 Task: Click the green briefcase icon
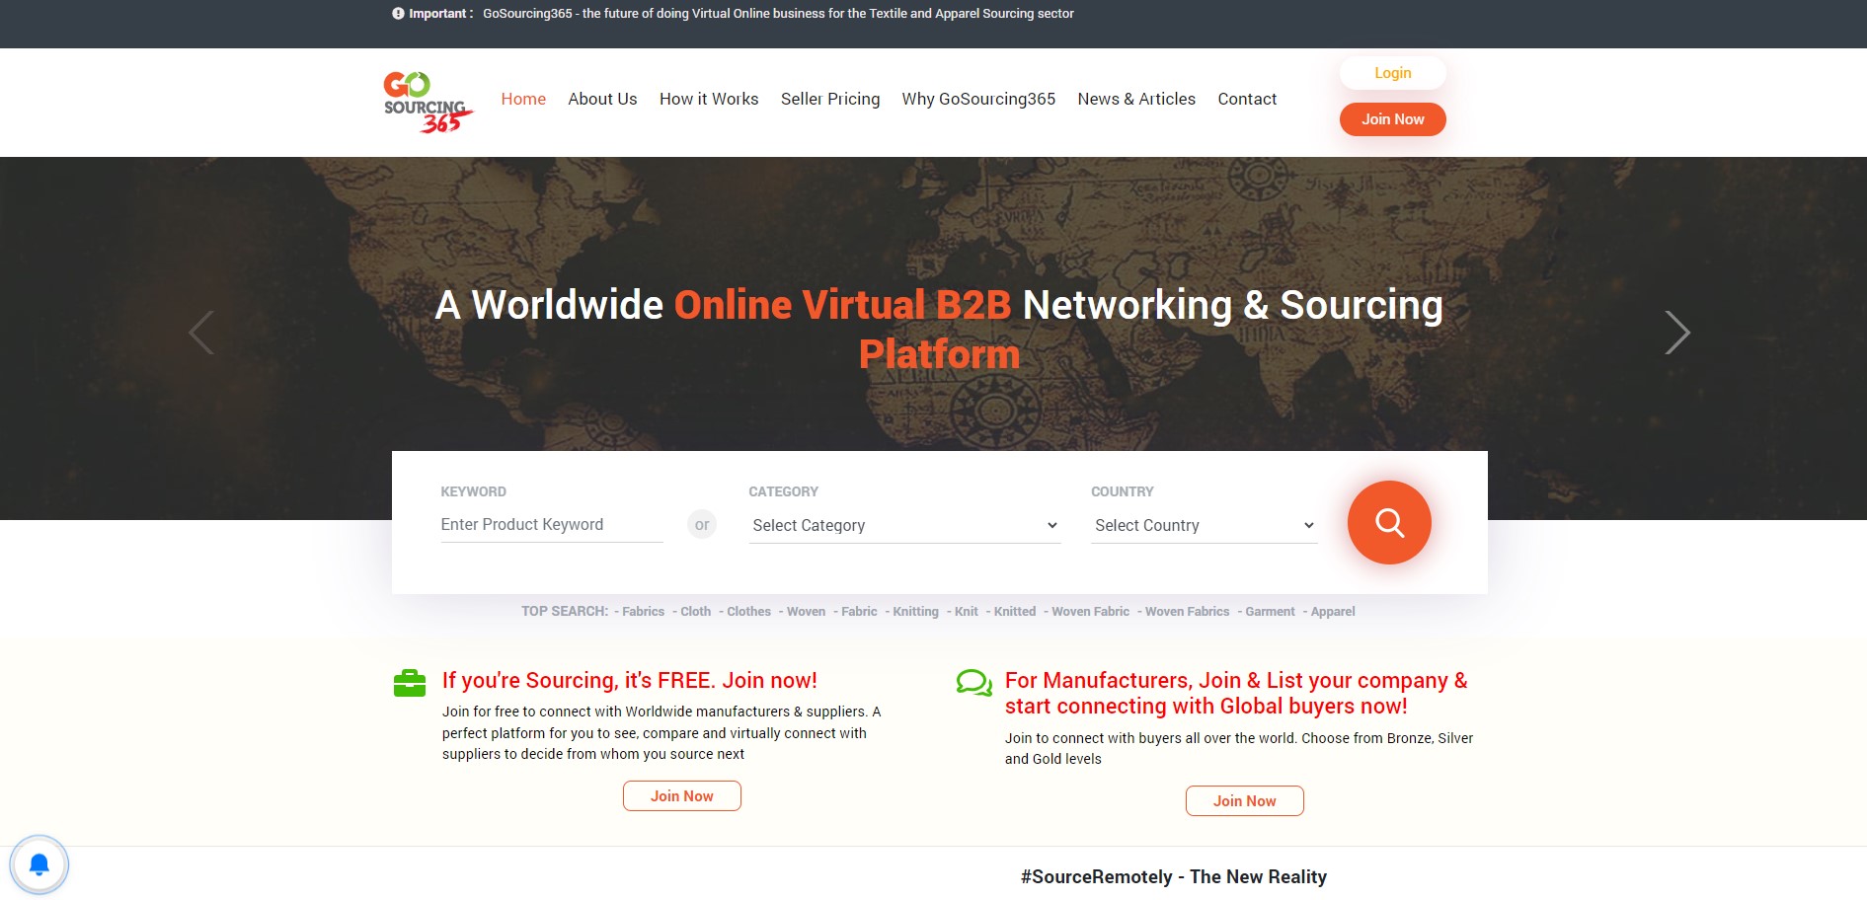(x=410, y=683)
